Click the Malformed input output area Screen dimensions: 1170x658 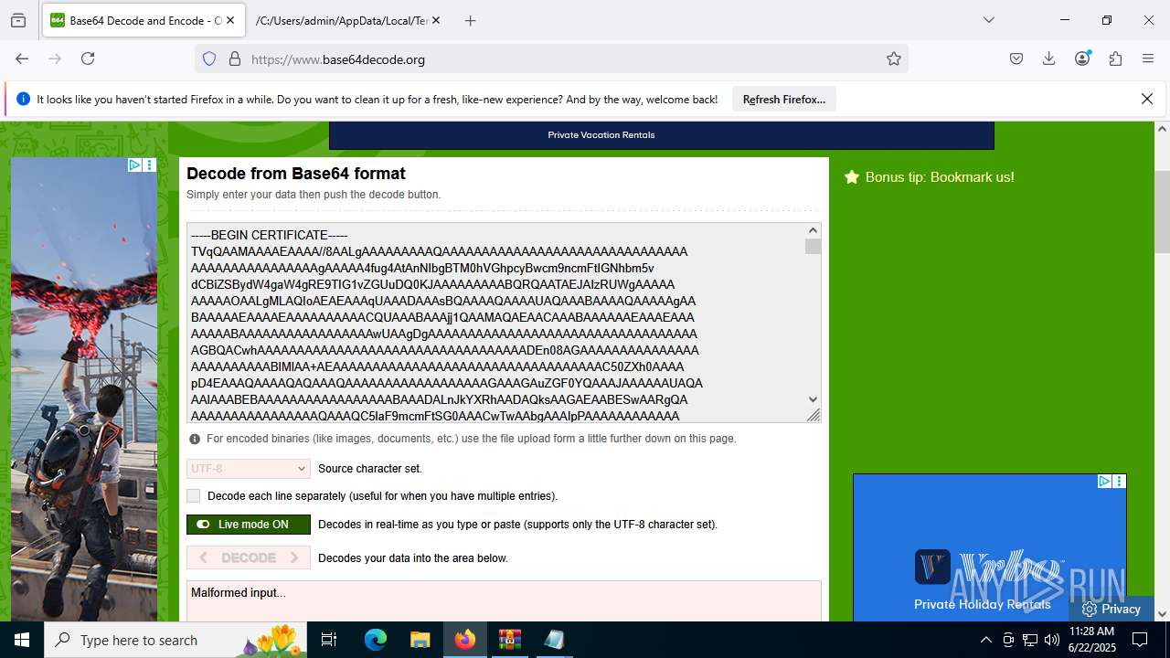(504, 601)
